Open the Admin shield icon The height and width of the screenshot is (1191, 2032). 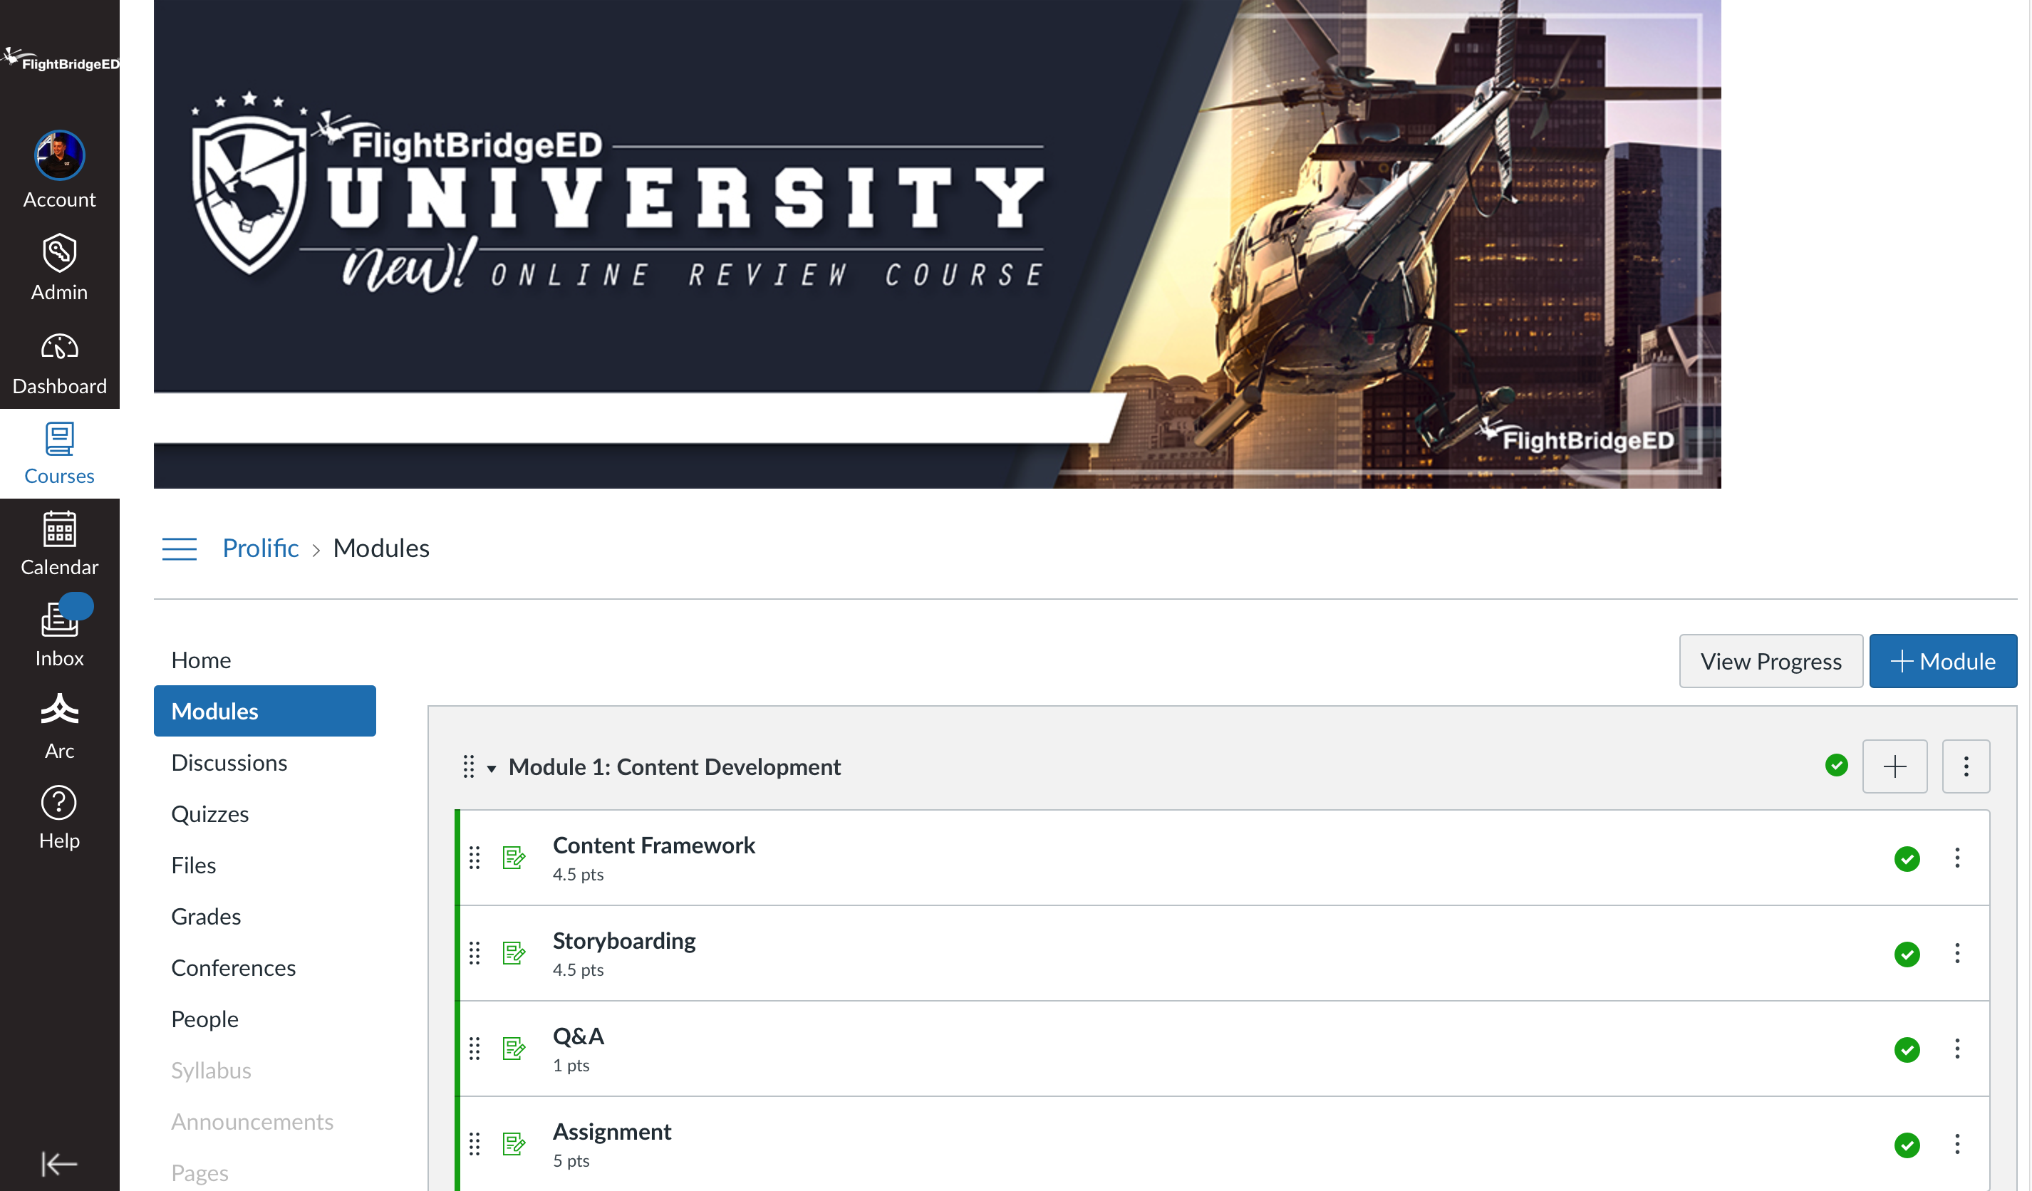(x=59, y=253)
